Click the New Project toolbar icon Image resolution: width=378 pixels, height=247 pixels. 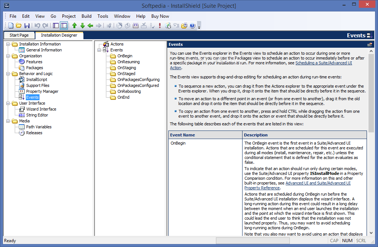click(11, 26)
